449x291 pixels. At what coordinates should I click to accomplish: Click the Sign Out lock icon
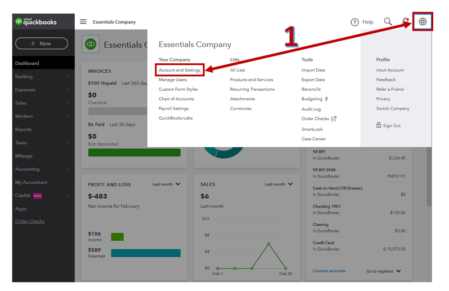378,125
